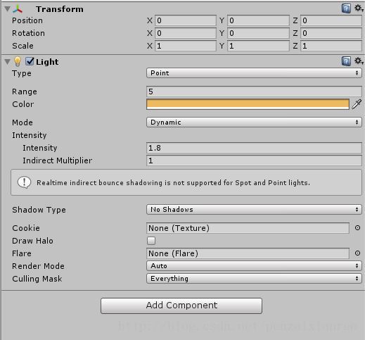
Task: Click the Indirect Multiplier value field
Action: point(254,160)
